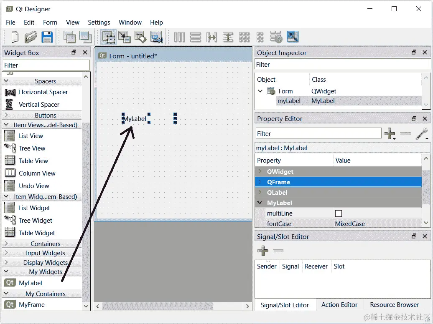Switch to the Action Editor tab
433x324 pixels.
click(x=339, y=305)
